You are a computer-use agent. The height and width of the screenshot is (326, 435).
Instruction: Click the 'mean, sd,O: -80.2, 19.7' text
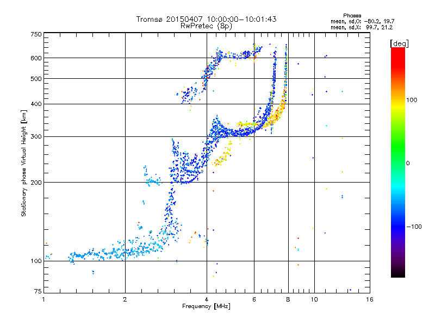pos(362,21)
